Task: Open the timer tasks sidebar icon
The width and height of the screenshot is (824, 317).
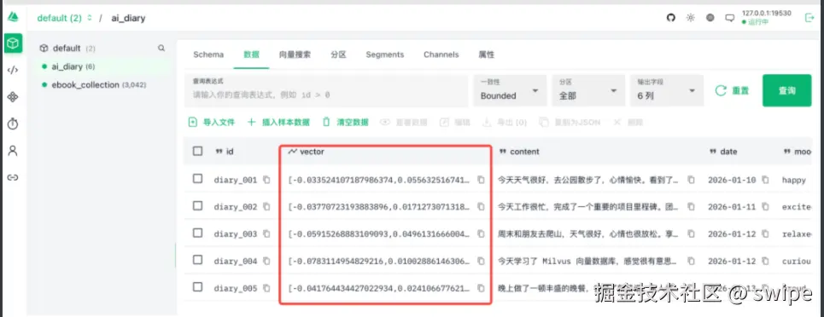Action: click(13, 124)
